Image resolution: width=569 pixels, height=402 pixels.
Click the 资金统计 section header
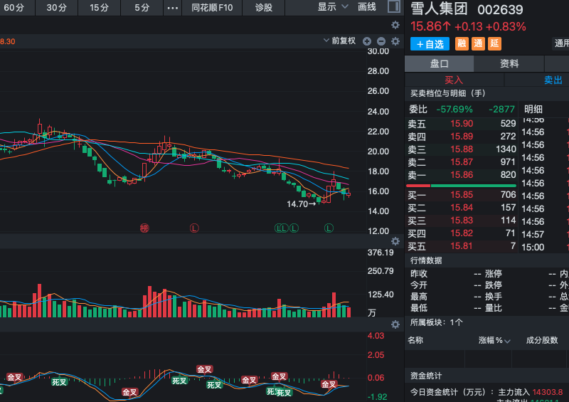[426, 376]
